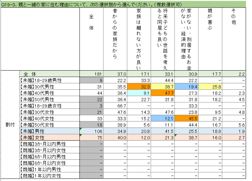The image size is (252, 181).
Task: Click the orange cell with value 32.3
Action: click(x=139, y=87)
